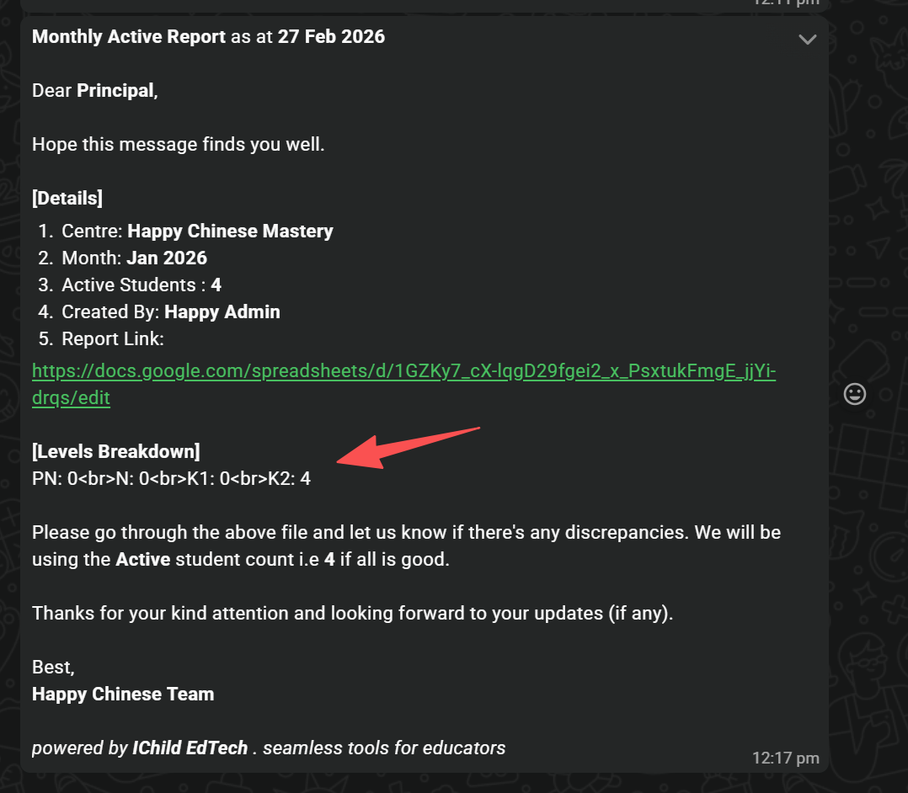
Task: Click the [Details] section heading
Action: [x=67, y=199]
